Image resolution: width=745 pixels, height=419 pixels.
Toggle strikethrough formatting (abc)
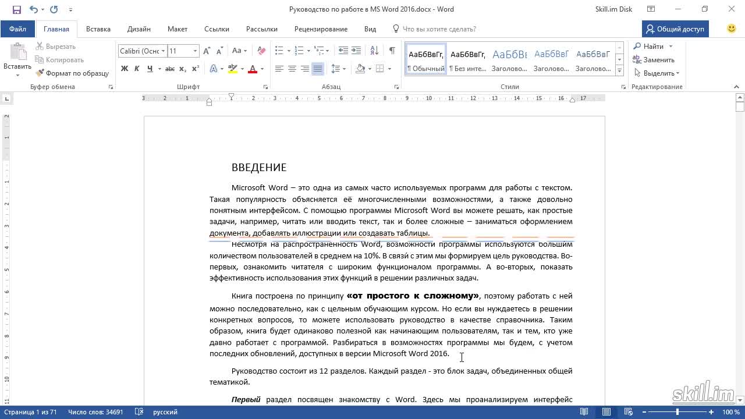tap(170, 69)
